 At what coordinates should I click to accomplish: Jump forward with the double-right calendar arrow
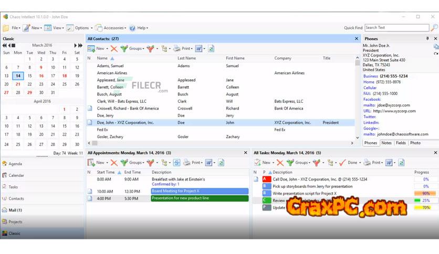tap(80, 45)
